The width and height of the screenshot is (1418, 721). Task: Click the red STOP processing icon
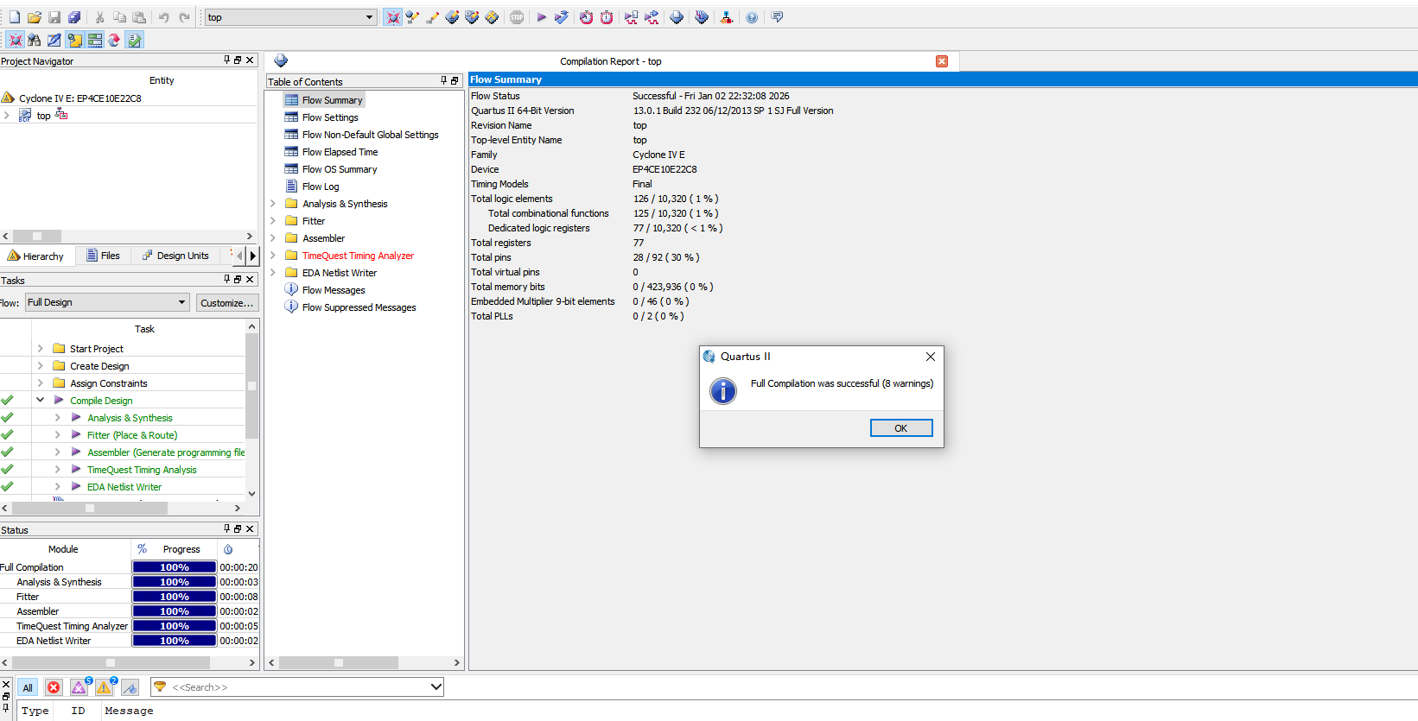coord(517,17)
